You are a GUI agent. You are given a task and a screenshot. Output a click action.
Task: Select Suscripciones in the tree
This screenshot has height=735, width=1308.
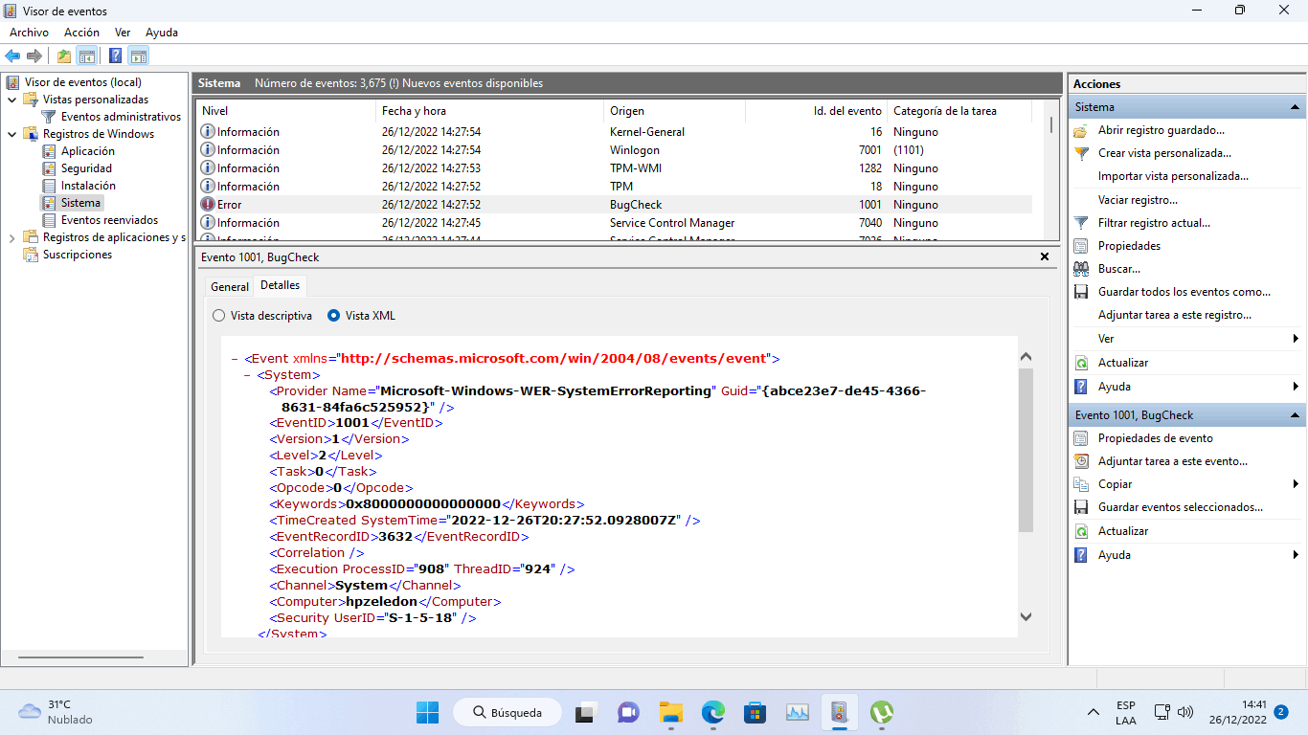point(77,255)
